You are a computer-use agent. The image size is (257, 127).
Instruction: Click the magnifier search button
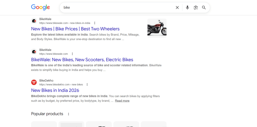click(x=204, y=8)
